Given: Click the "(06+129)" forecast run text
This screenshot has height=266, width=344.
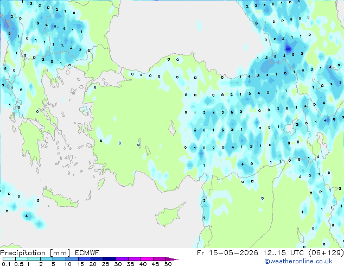Looking at the screenshot, I should pos(326,253).
